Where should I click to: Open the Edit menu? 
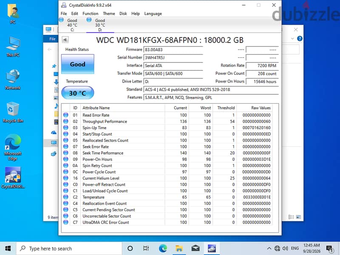pyautogui.click(x=75, y=14)
